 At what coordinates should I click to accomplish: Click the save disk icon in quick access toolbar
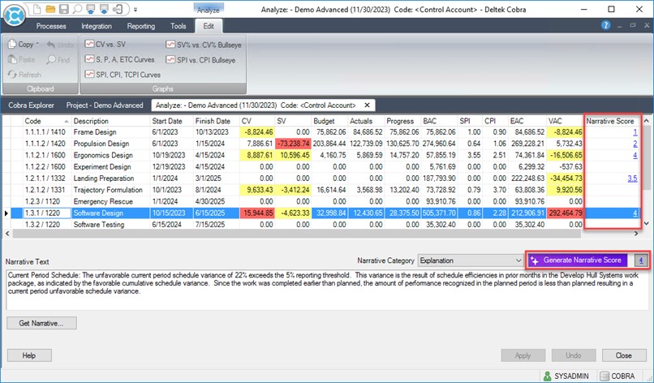pos(62,9)
